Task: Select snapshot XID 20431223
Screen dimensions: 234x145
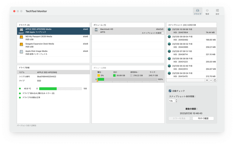Action: pos(191,60)
